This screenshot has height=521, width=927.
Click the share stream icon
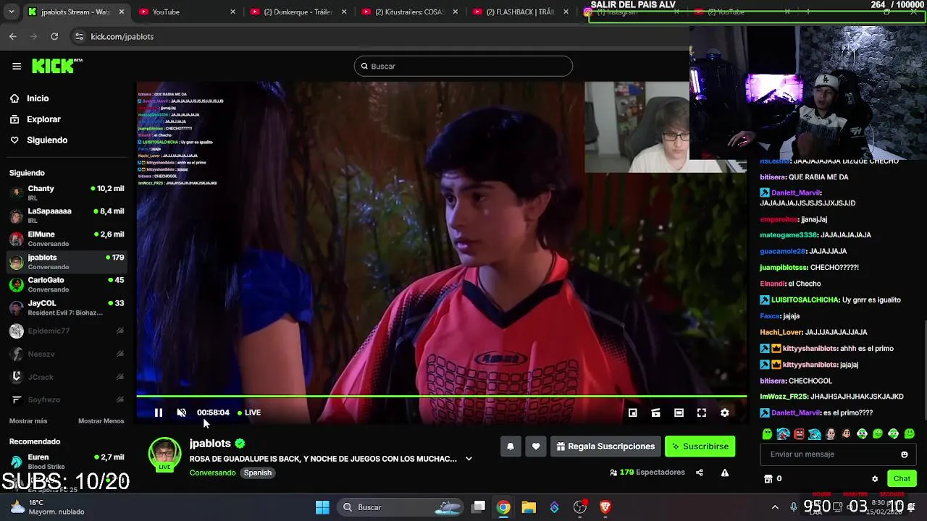click(x=700, y=473)
